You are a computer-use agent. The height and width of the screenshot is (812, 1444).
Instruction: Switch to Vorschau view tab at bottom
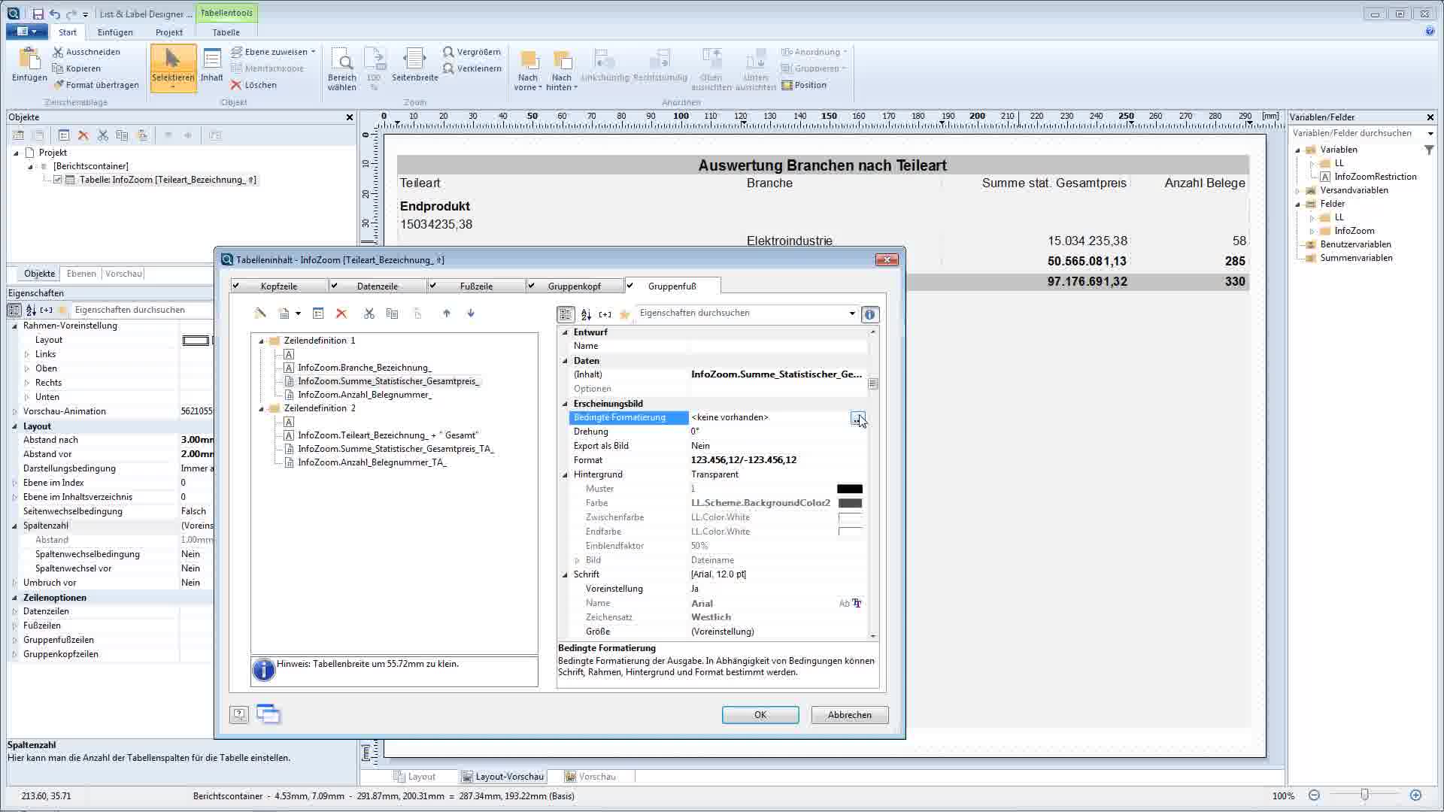[590, 777]
